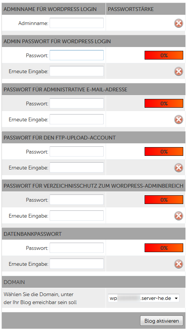Open the server-he.de domain dropdown
Image resolution: width=187 pixels, height=331 pixels.
143,298
